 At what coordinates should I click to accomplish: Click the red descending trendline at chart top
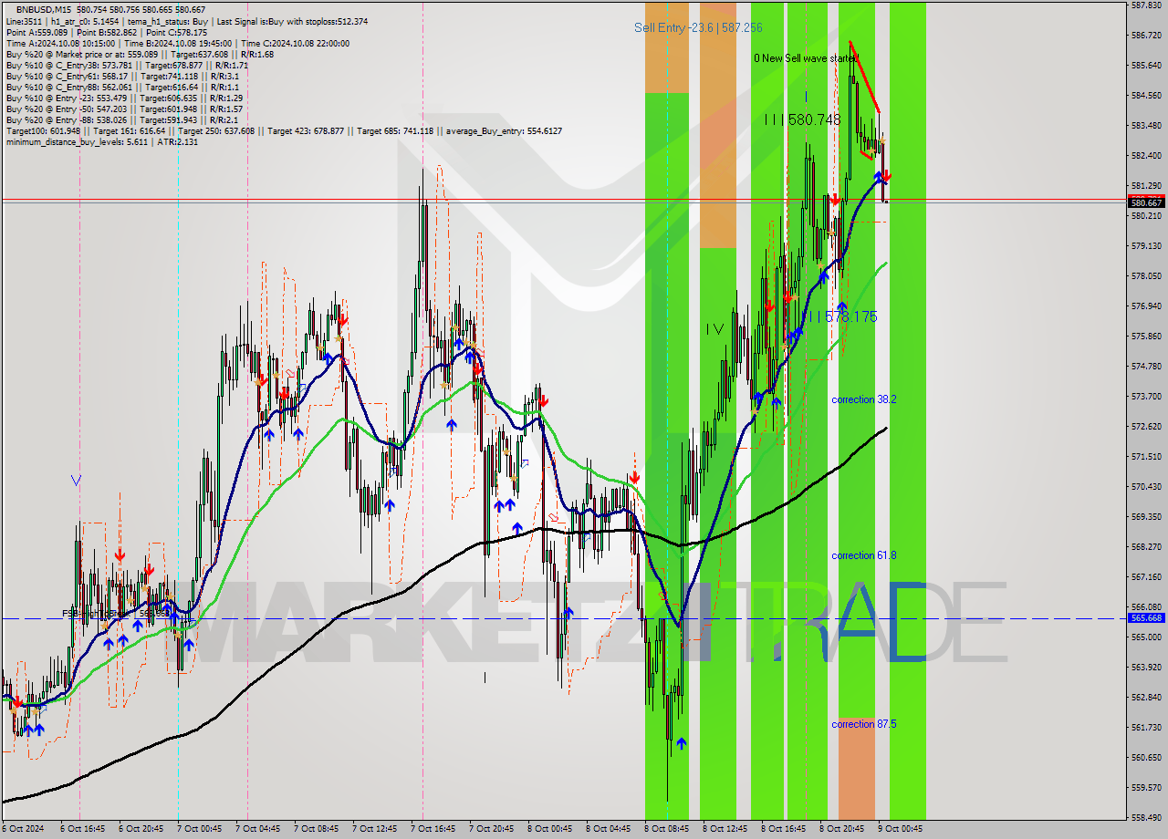(864, 76)
